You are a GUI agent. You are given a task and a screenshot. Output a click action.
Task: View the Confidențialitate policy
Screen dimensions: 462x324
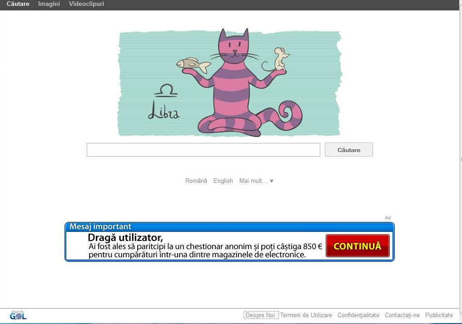(x=358, y=315)
